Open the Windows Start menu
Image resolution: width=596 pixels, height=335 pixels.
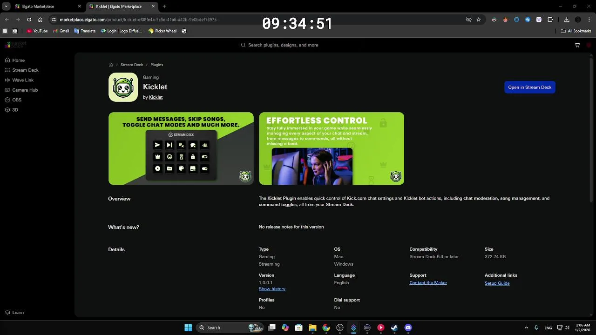[x=188, y=328]
